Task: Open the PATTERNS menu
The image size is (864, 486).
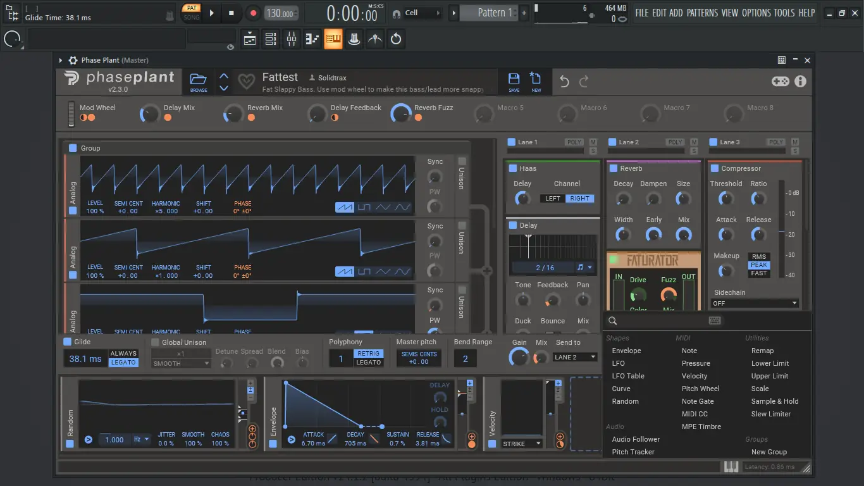Action: coord(702,13)
